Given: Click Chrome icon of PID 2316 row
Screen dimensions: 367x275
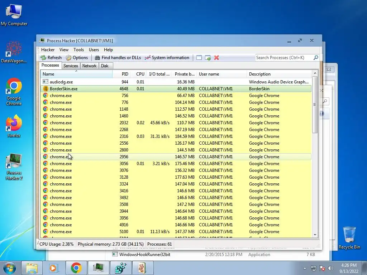Looking at the screenshot, I should click(46, 136).
